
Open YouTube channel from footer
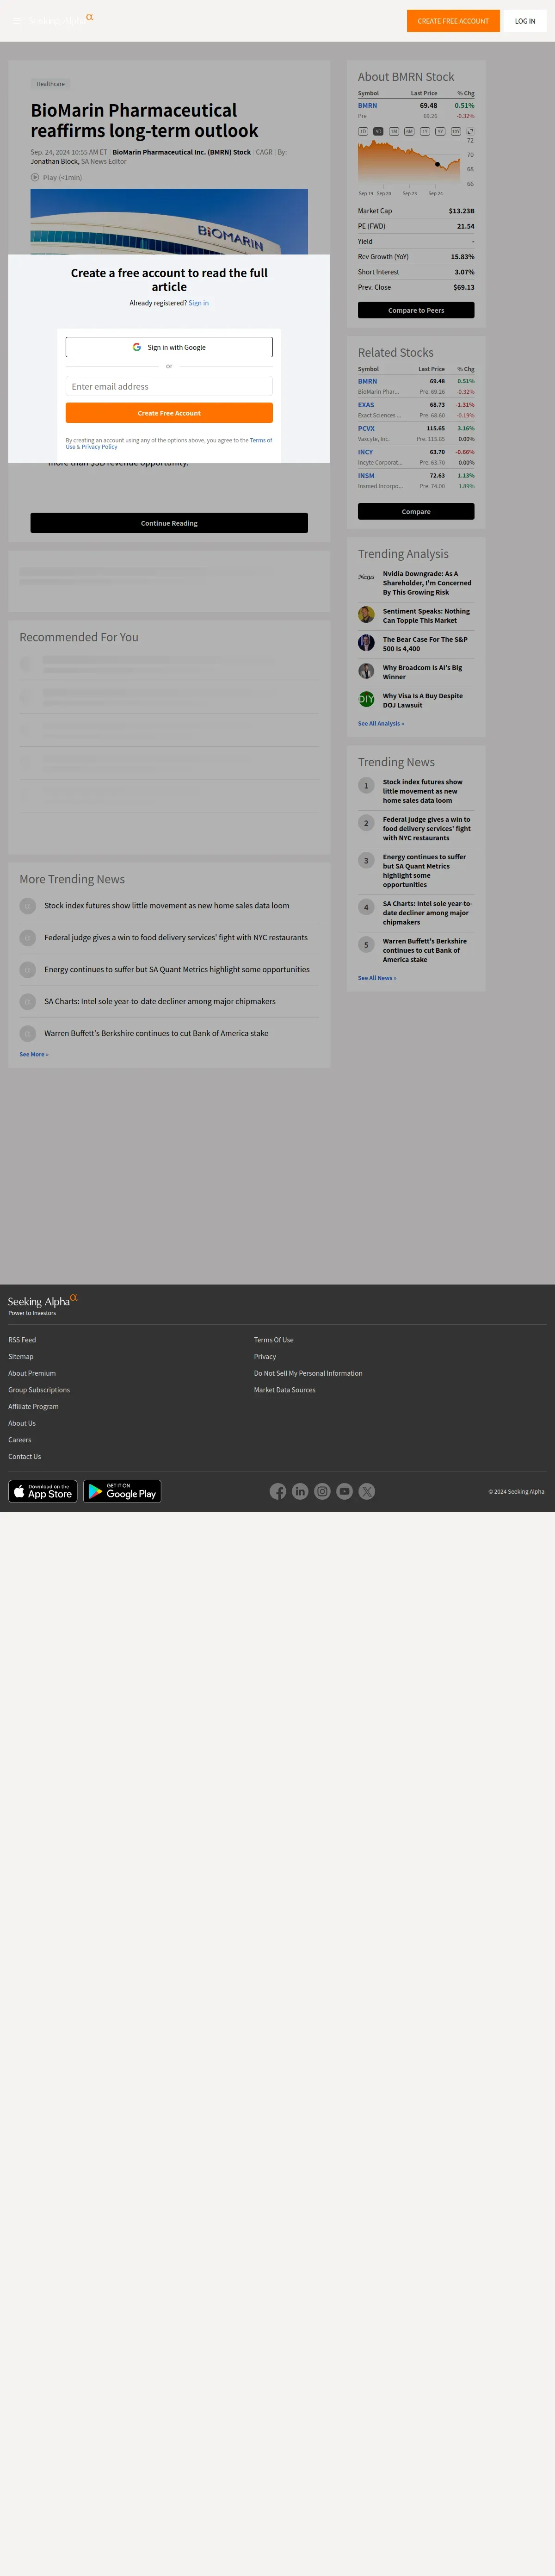(344, 1492)
